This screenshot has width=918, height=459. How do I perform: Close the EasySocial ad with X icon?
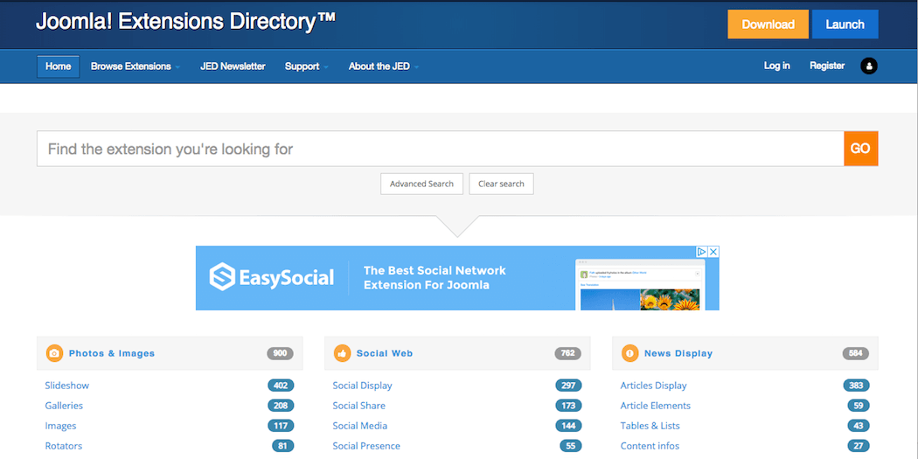713,252
